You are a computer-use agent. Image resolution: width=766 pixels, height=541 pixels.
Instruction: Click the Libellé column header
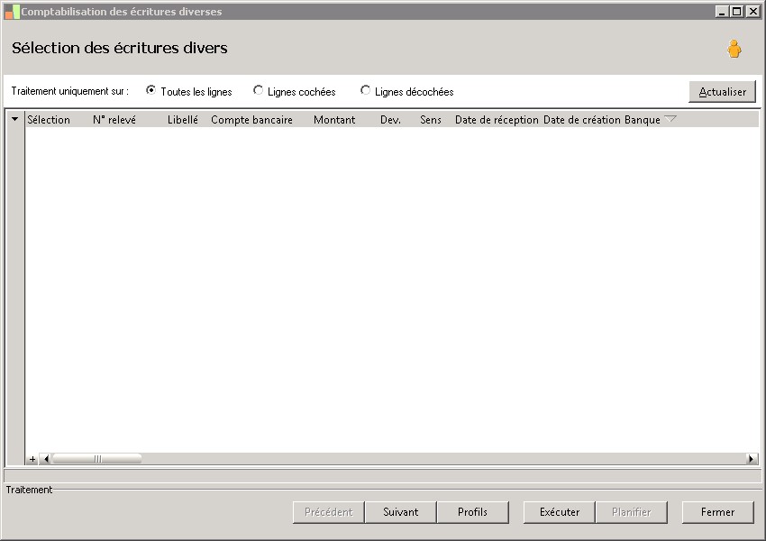click(183, 120)
